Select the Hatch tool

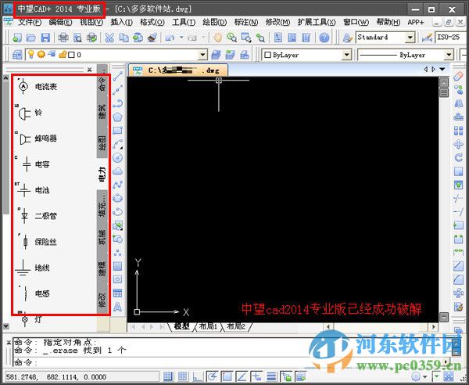tap(118, 266)
